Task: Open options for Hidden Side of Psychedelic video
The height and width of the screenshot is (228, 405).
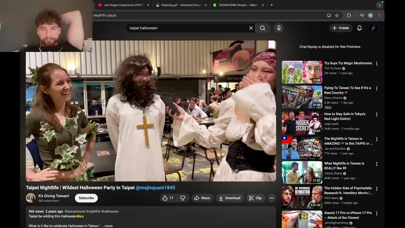Action: click(x=377, y=188)
